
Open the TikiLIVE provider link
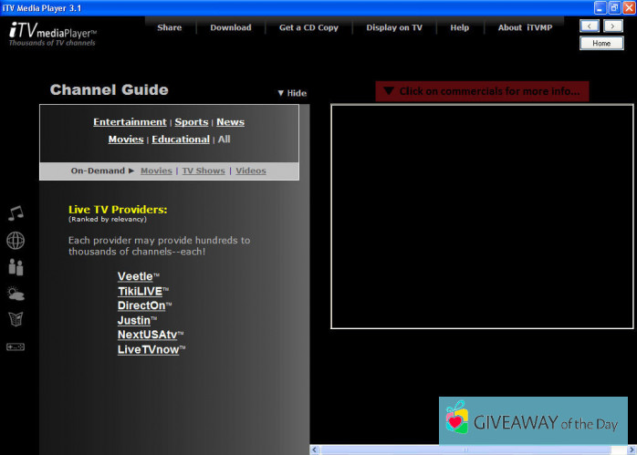tap(140, 291)
